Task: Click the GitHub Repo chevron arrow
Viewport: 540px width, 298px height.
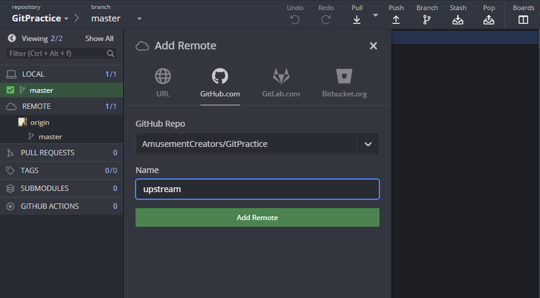Action: coord(368,144)
